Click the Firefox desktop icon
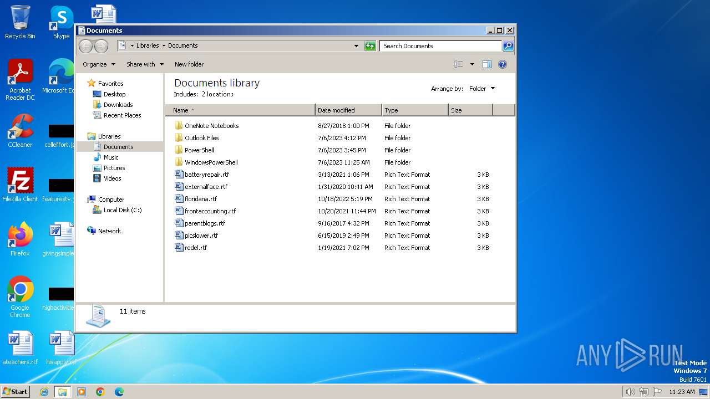This screenshot has width=710, height=399. pyautogui.click(x=20, y=239)
